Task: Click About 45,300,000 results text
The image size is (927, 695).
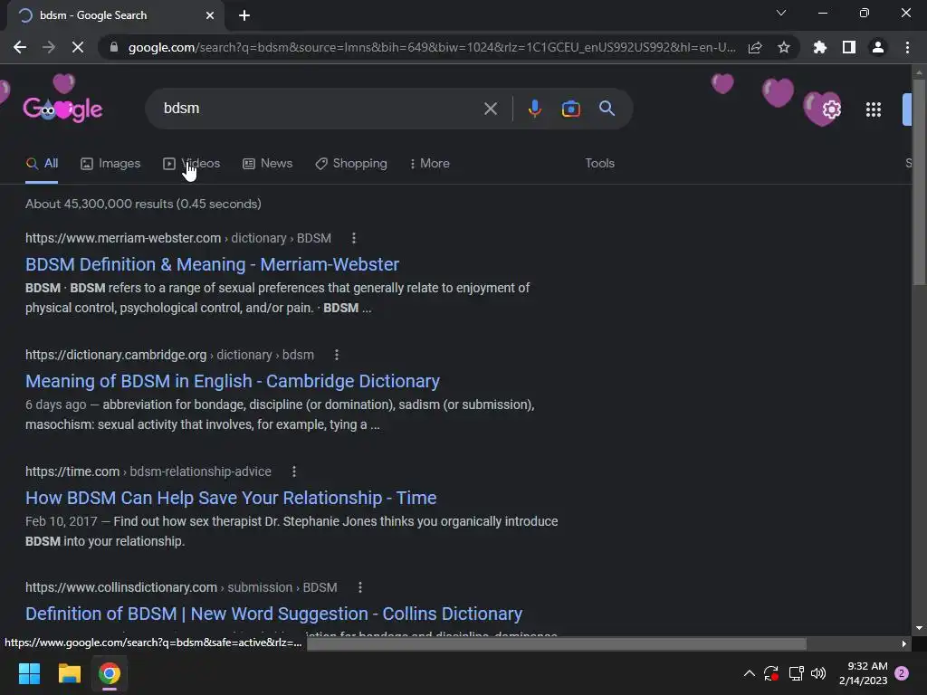Action: (143, 204)
